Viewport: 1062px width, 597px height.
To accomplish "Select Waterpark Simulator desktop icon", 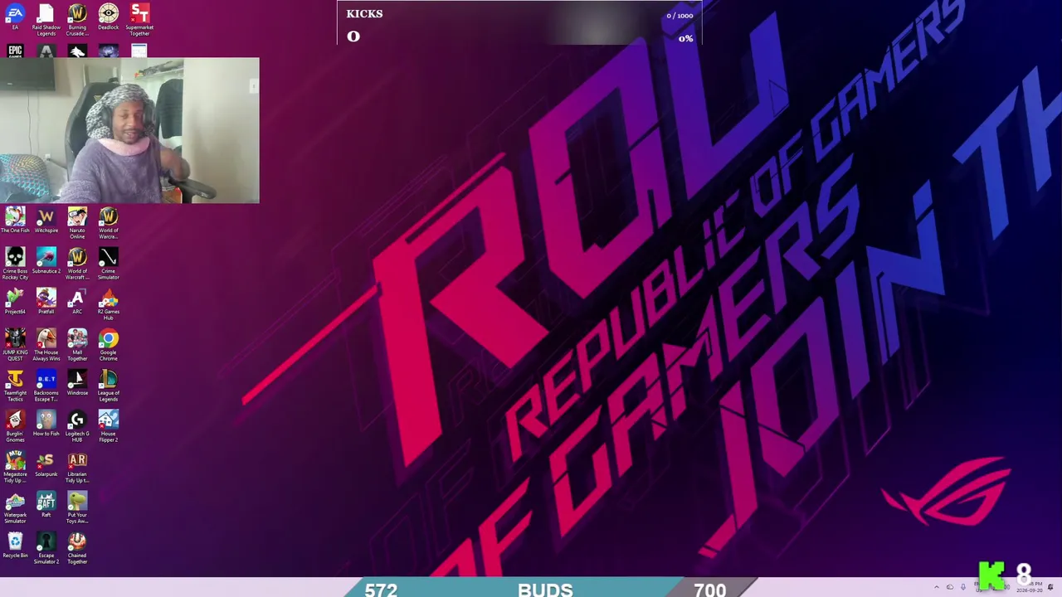I will [x=15, y=507].
